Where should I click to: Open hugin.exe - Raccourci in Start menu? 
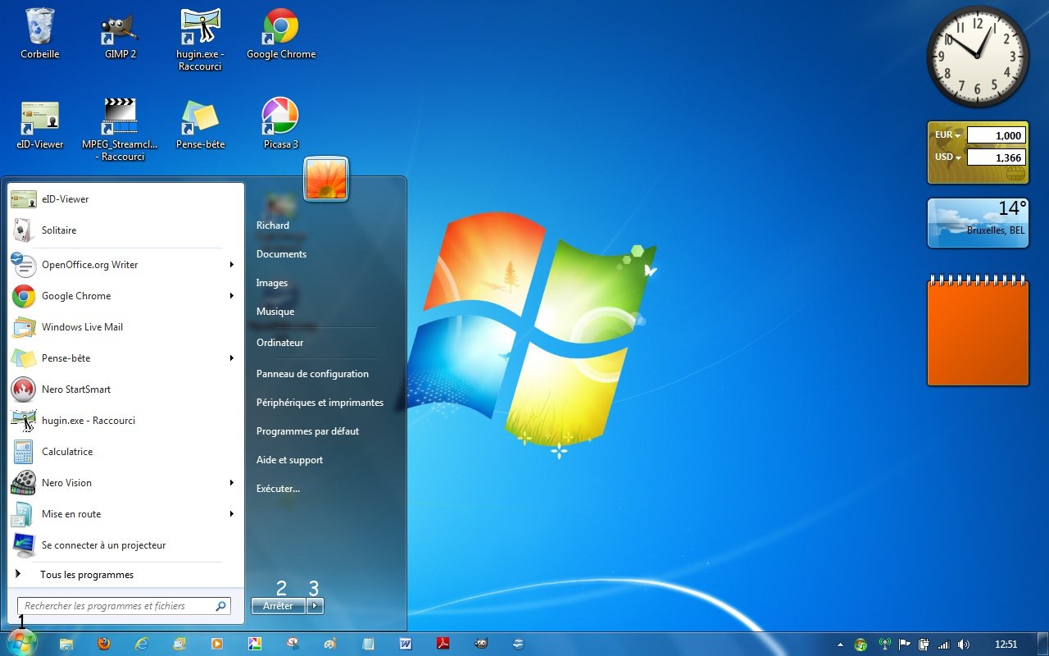(x=126, y=421)
